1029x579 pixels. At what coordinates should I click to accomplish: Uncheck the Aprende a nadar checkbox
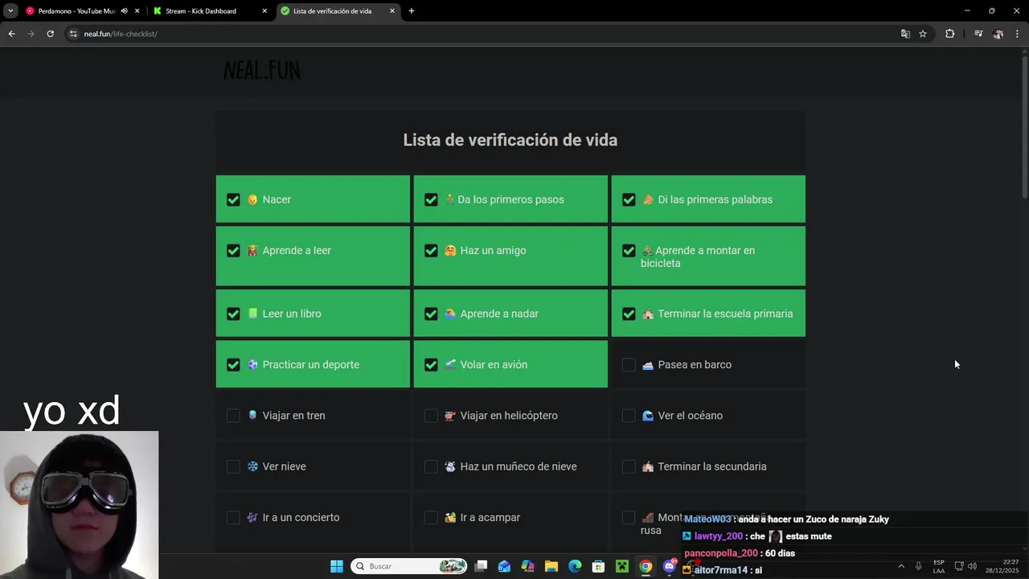pyautogui.click(x=431, y=314)
